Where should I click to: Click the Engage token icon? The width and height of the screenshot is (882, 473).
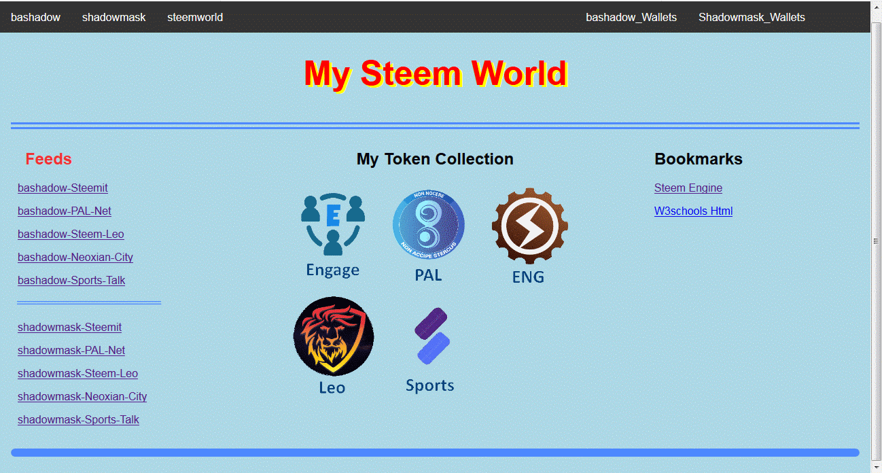[333, 224]
